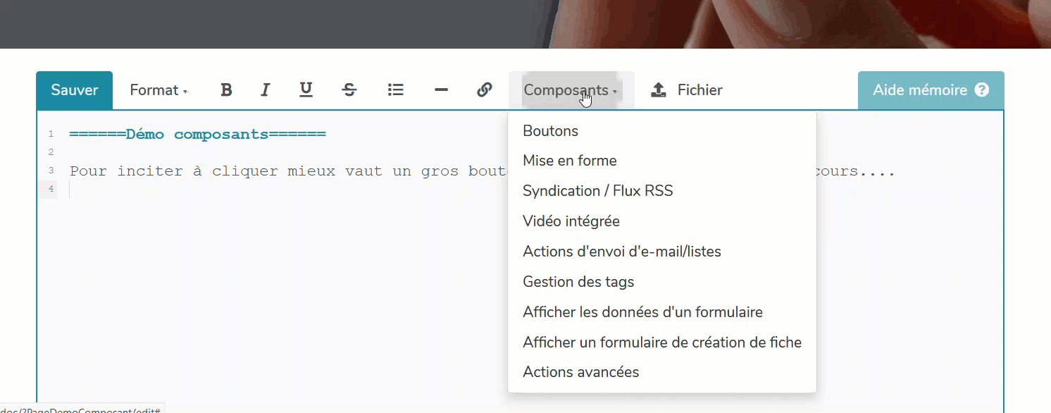Click the Sauver button
Screen dimensions: 1051x413
pos(74,90)
